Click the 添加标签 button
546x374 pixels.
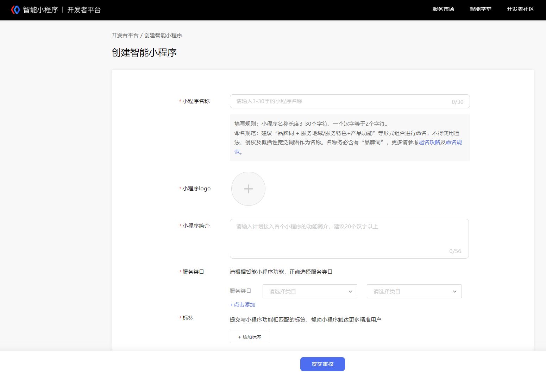pyautogui.click(x=250, y=337)
